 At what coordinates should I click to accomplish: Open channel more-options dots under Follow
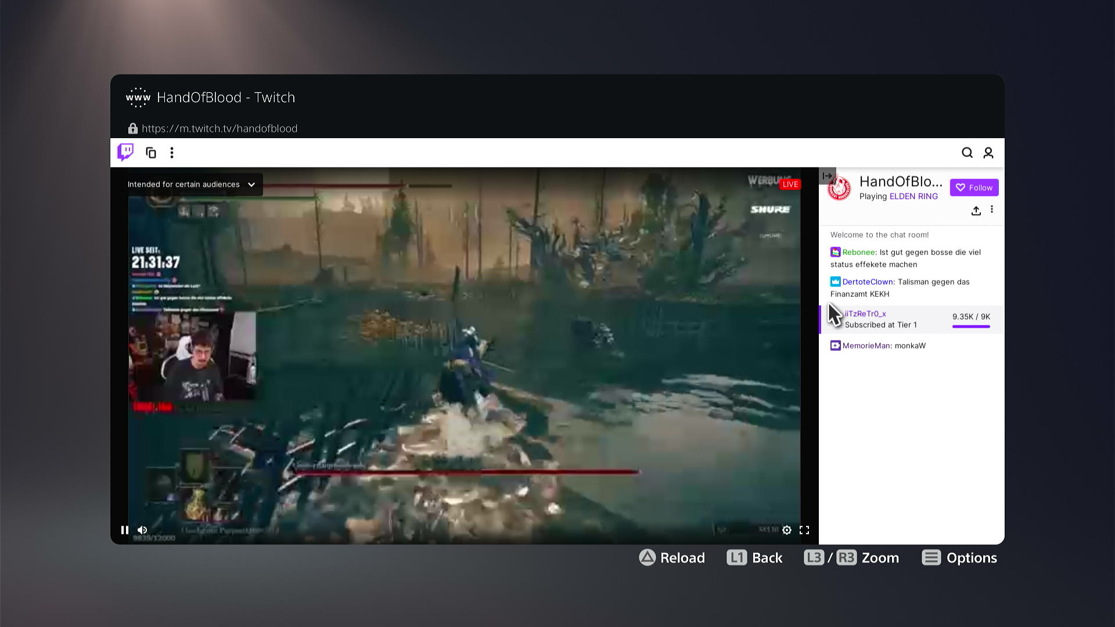point(992,210)
